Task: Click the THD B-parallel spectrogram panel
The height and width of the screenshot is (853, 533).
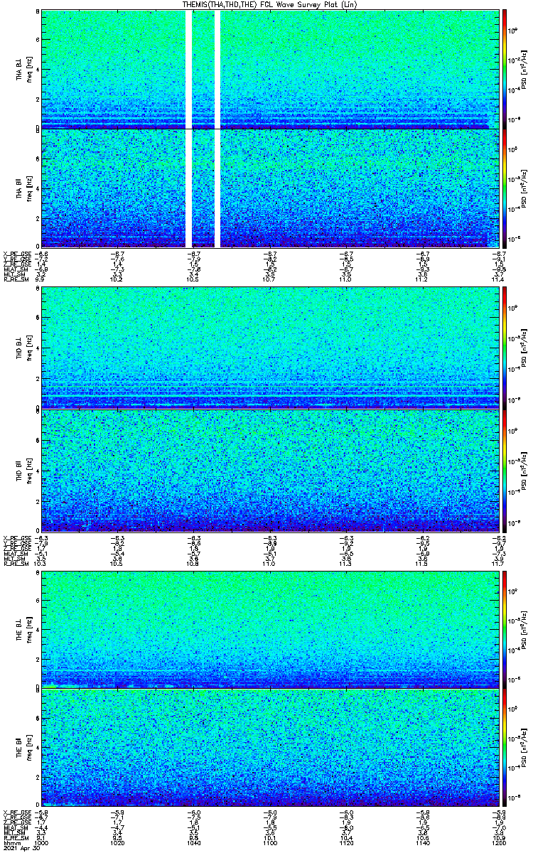Action: pyautogui.click(x=270, y=470)
